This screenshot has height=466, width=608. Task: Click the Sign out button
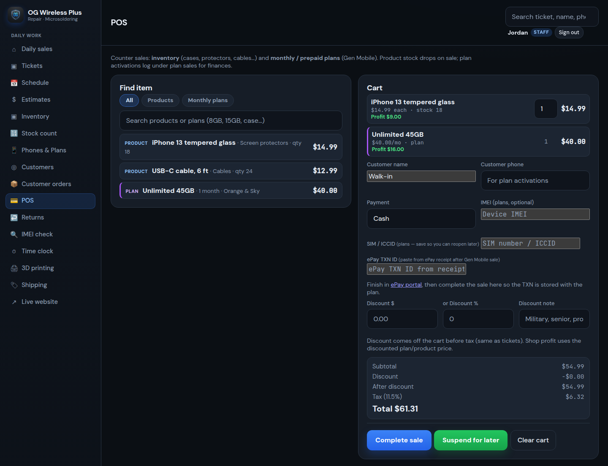569,33
